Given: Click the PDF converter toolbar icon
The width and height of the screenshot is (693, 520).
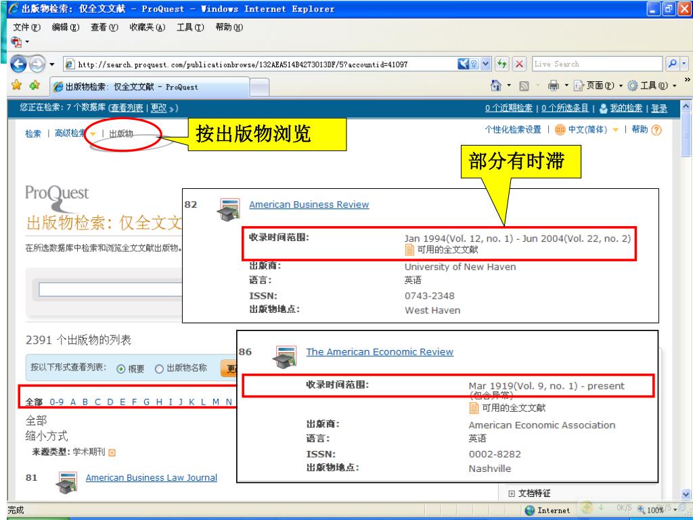Looking at the screenshot, I should tap(16, 41).
